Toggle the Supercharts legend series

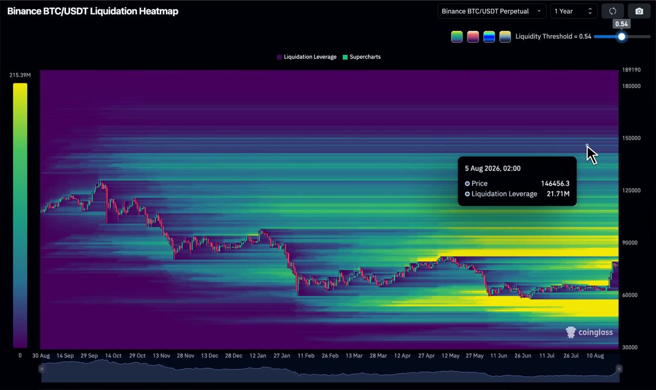coord(361,57)
